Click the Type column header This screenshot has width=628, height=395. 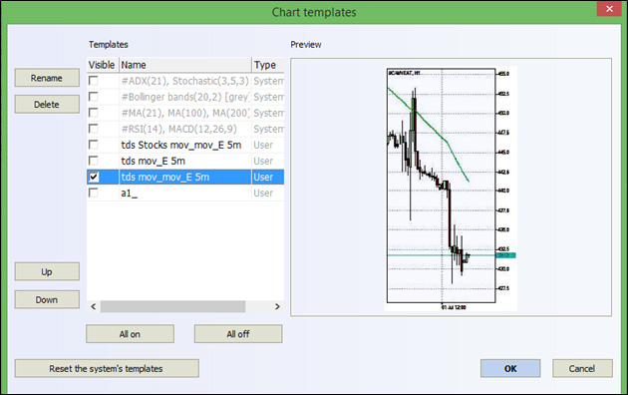pos(267,65)
